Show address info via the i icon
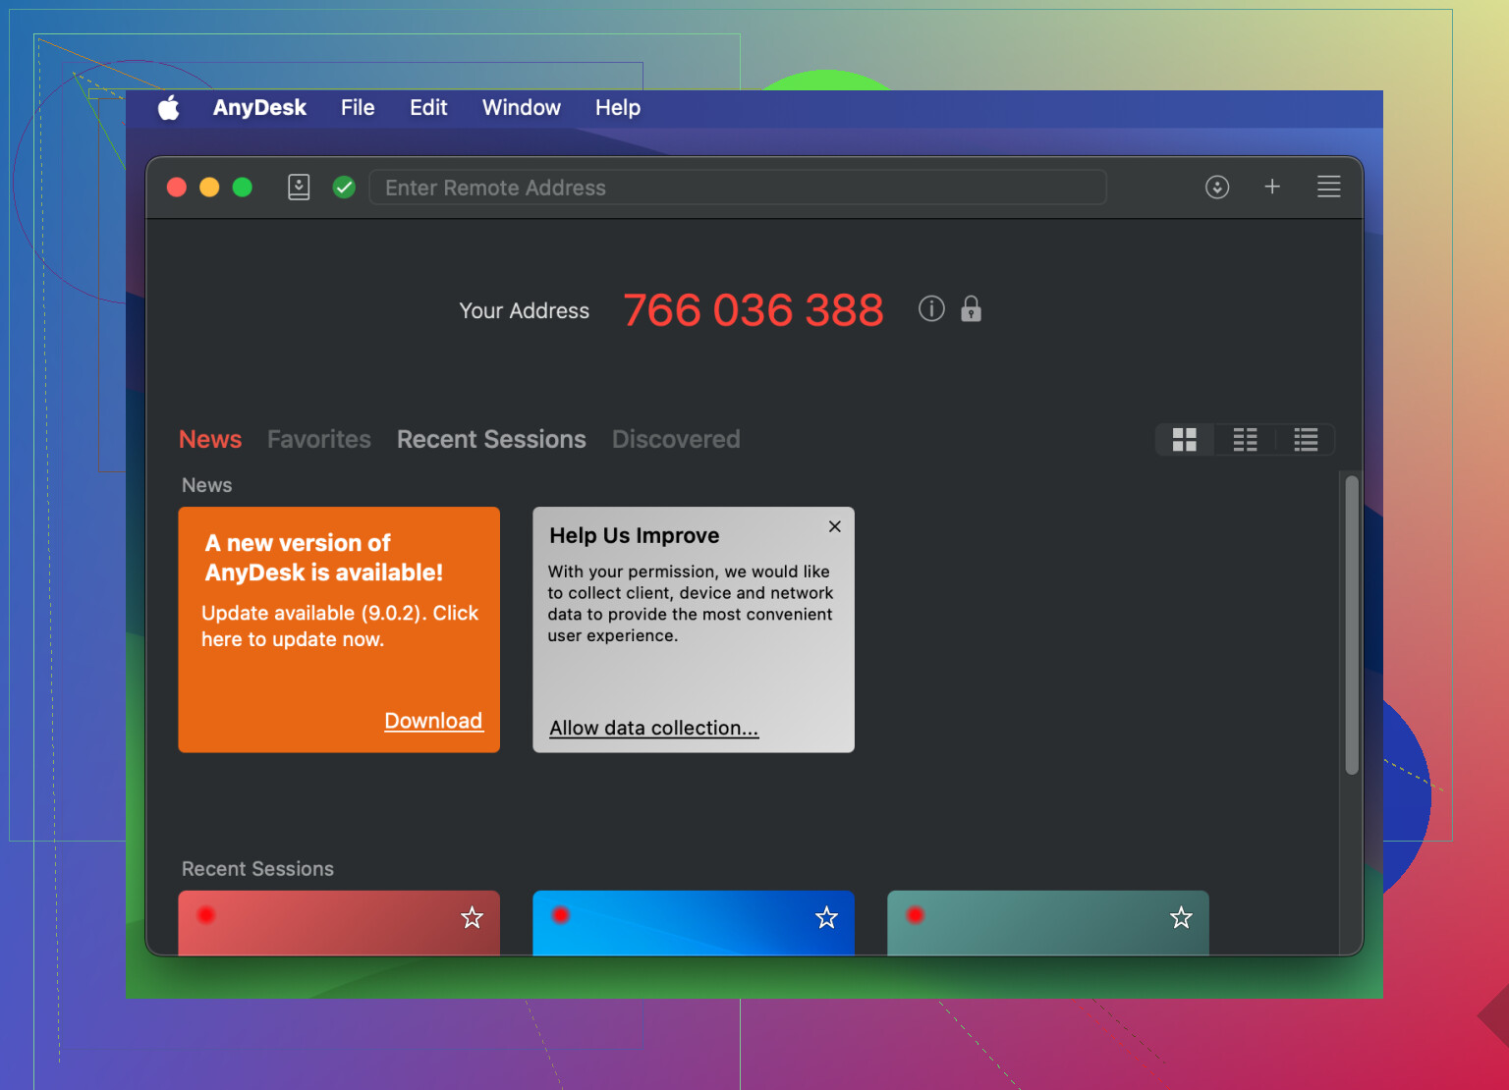 tap(931, 309)
